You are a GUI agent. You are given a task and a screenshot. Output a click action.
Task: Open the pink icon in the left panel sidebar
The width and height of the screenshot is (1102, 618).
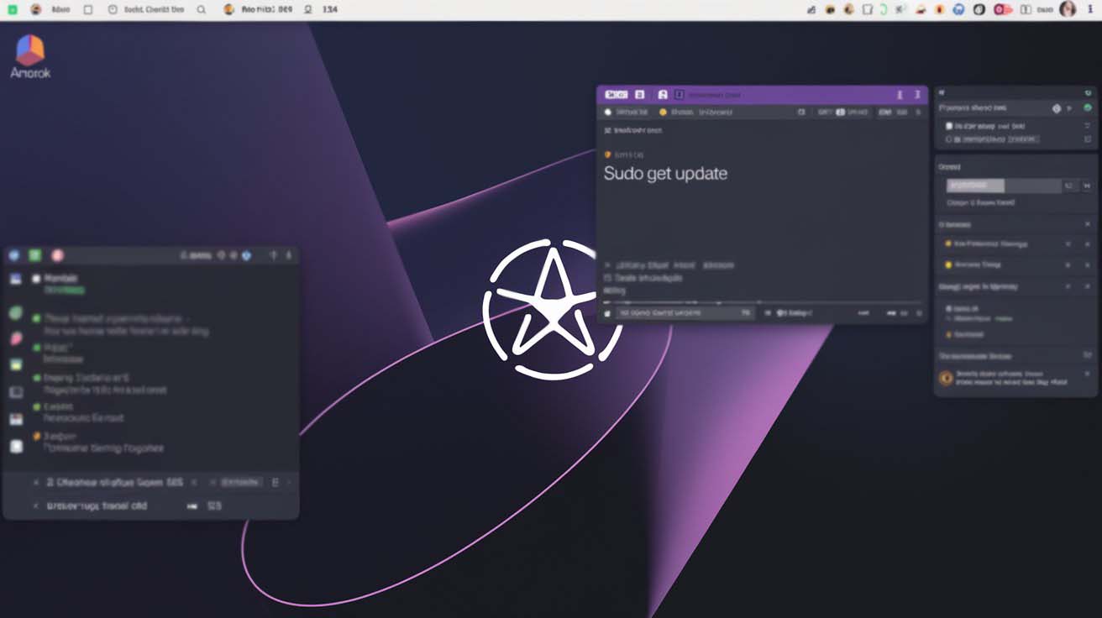click(x=15, y=338)
